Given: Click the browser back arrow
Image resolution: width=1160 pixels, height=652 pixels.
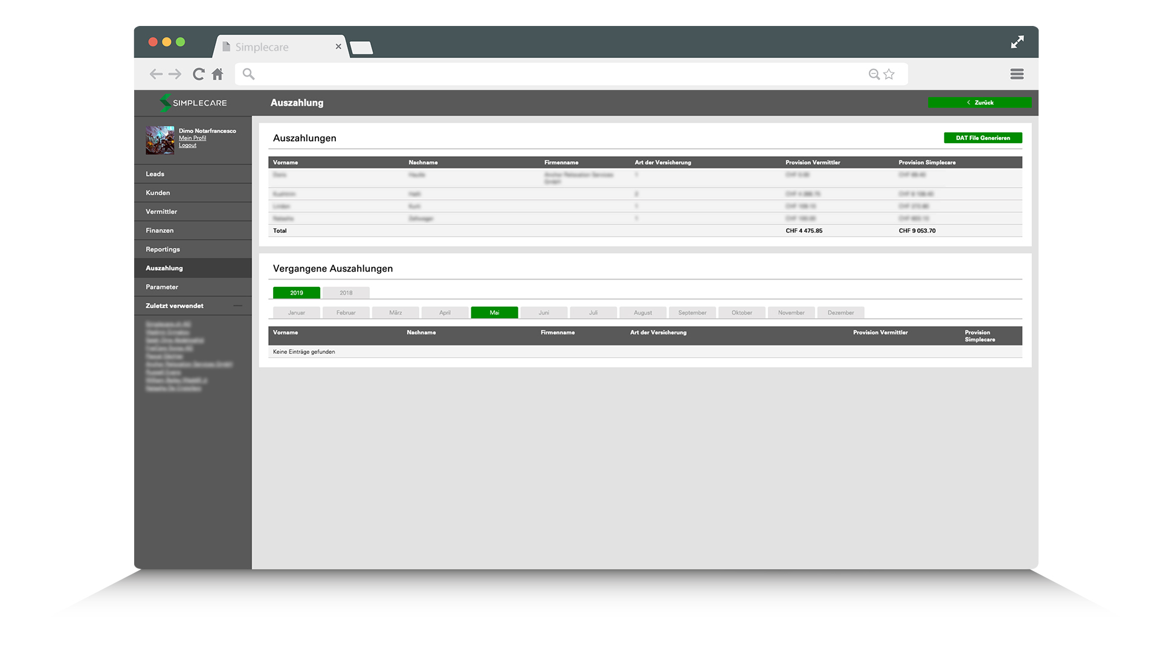Looking at the screenshot, I should click(x=156, y=74).
